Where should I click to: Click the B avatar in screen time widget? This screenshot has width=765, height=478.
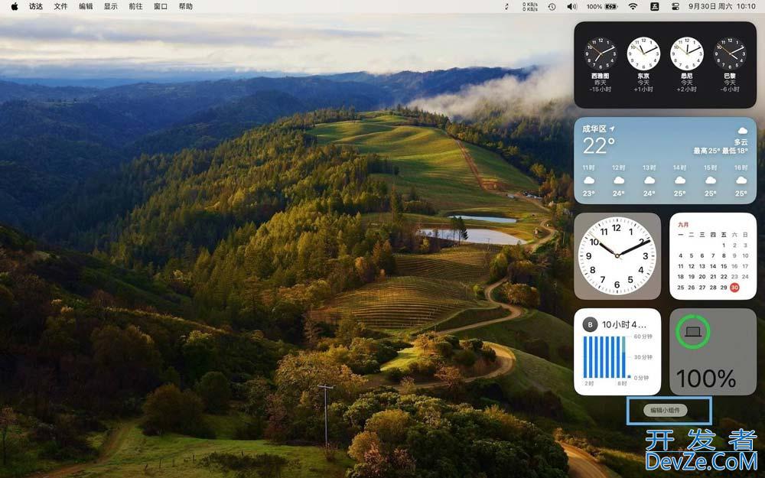(590, 324)
